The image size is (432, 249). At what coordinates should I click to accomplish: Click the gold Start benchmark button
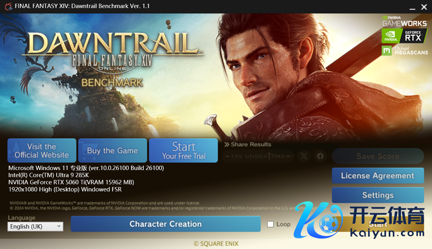coord(378,224)
